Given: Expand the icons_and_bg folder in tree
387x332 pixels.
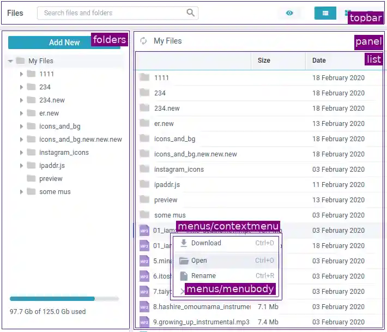Looking at the screenshot, I should tap(21, 126).
